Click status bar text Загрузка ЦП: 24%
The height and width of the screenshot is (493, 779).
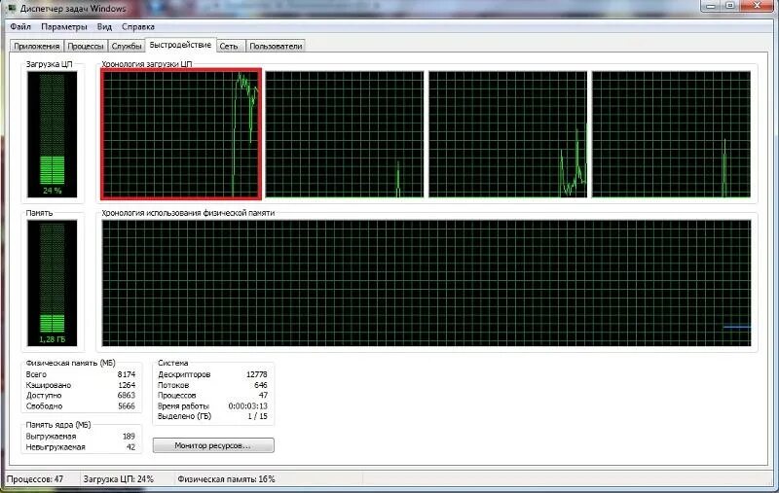tap(119, 479)
